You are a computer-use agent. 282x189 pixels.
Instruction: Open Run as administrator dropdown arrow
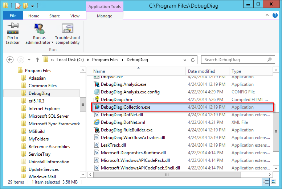[52, 42]
